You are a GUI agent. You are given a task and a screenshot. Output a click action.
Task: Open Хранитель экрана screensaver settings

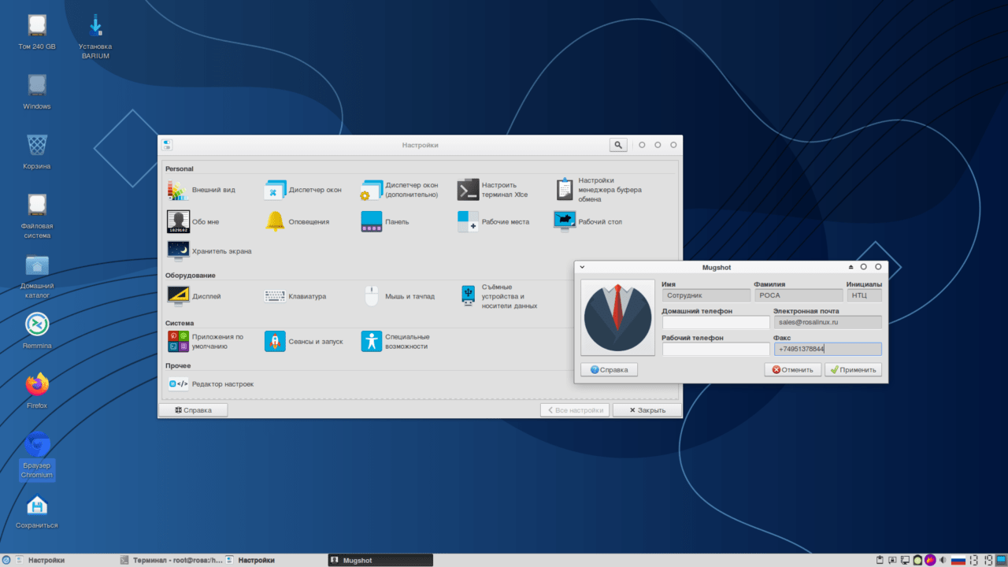pyautogui.click(x=209, y=251)
